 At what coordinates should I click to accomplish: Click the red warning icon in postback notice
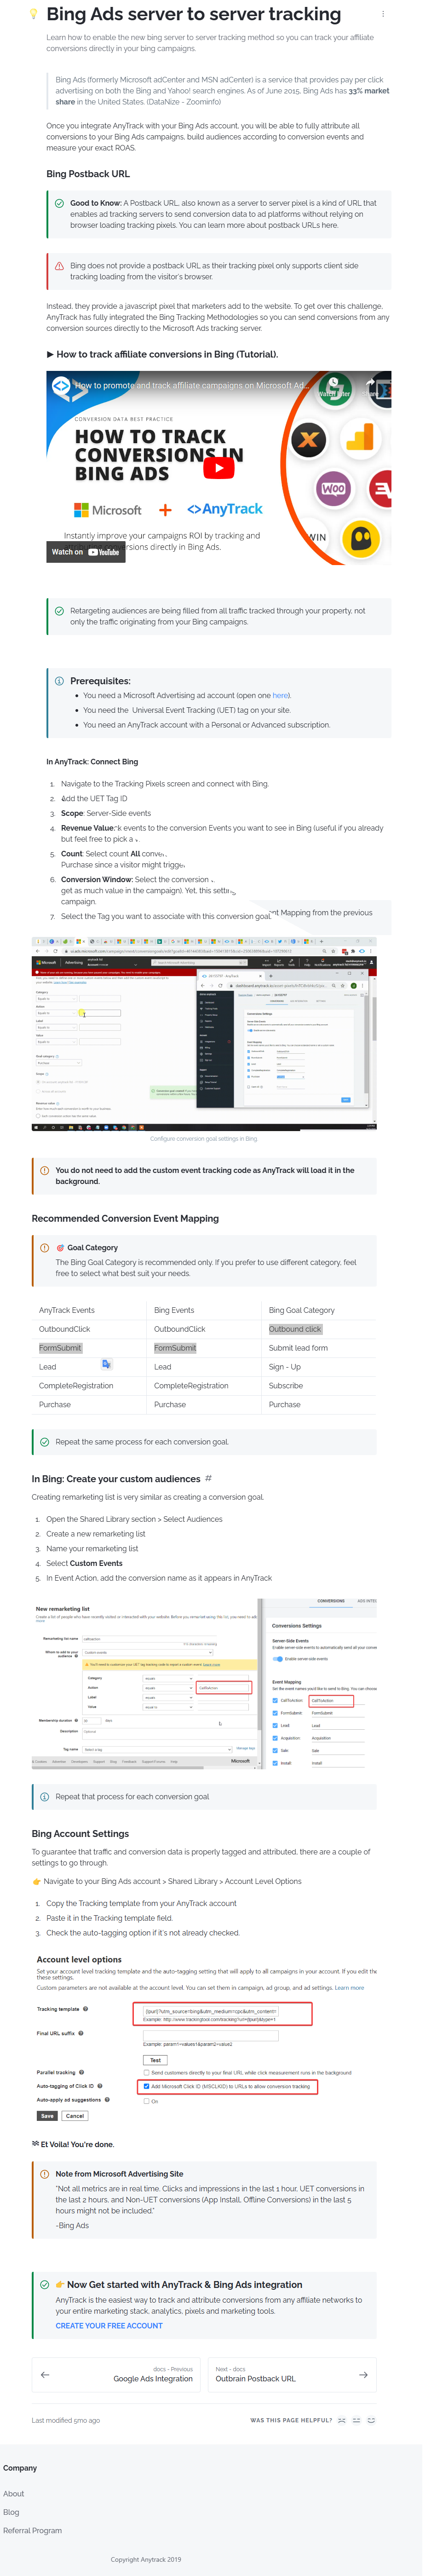(x=59, y=266)
